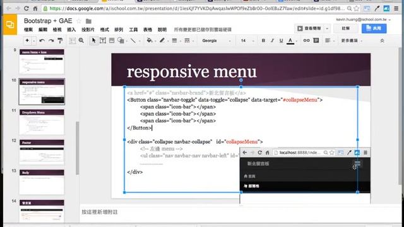Click the insert link chain icon
Screen dimensions: 404x227
pyautogui.click(x=306, y=40)
